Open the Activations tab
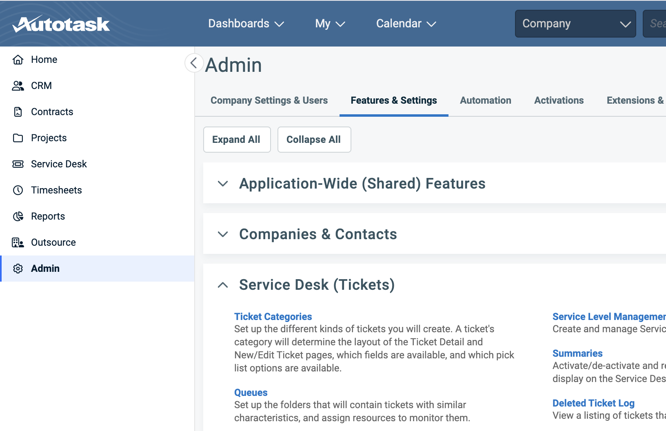The height and width of the screenshot is (431, 666). point(559,100)
